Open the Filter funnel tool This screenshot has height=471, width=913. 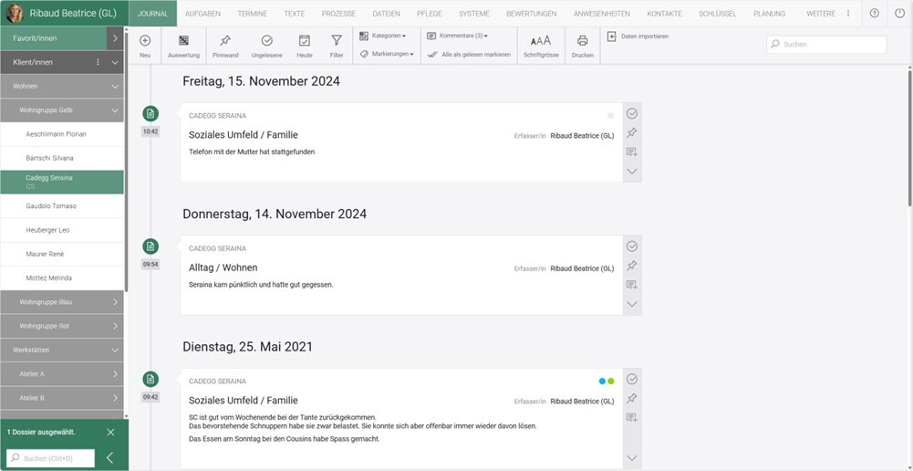pyautogui.click(x=337, y=41)
